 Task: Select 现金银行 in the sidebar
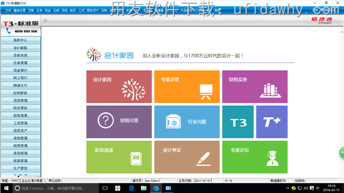click(20, 70)
